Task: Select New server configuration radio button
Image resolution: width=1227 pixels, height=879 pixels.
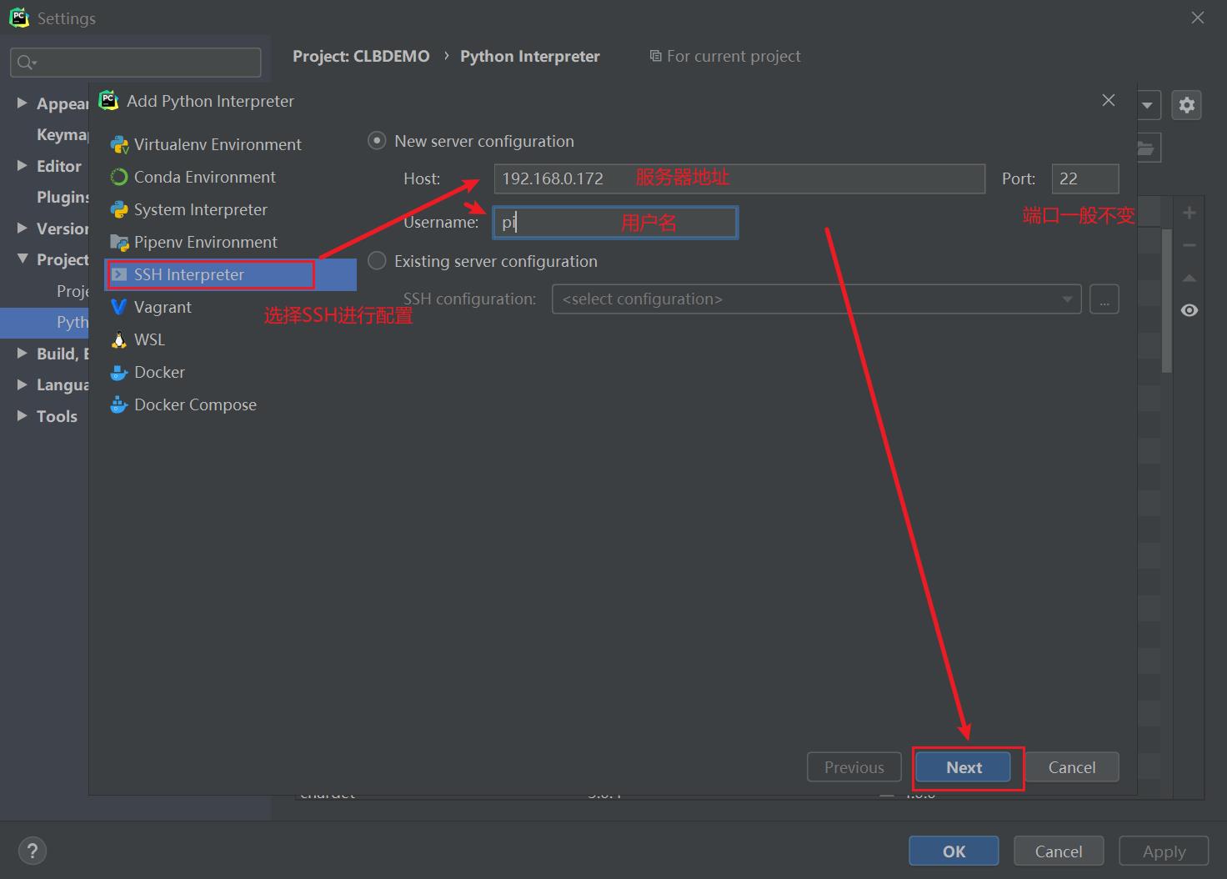Action: click(x=377, y=141)
